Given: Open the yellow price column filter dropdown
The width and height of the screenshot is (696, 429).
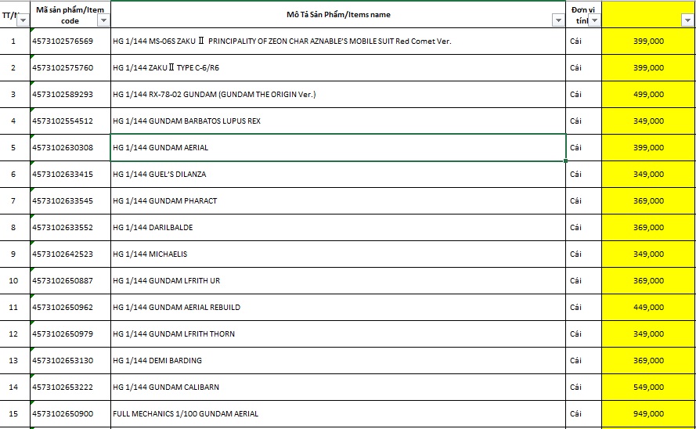Looking at the screenshot, I should (x=687, y=20).
